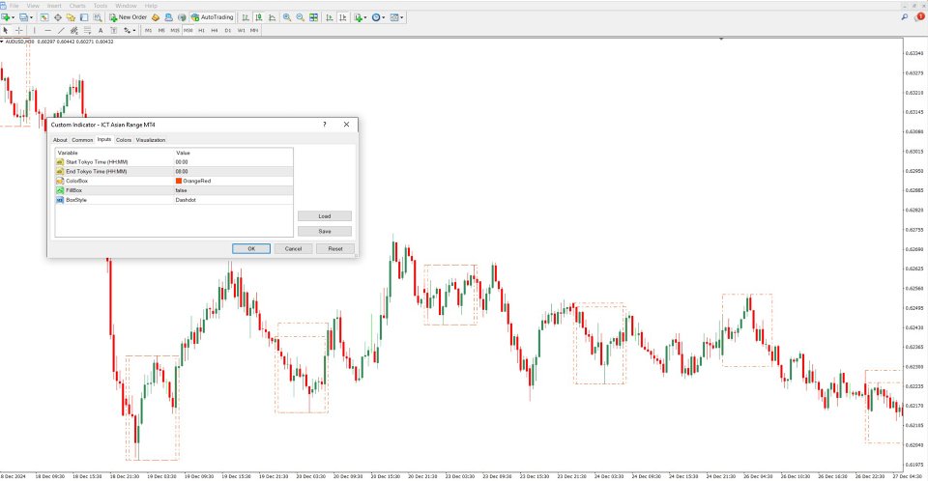Click the dialog's help question mark
Screen dimensions: 928x481
click(325, 125)
